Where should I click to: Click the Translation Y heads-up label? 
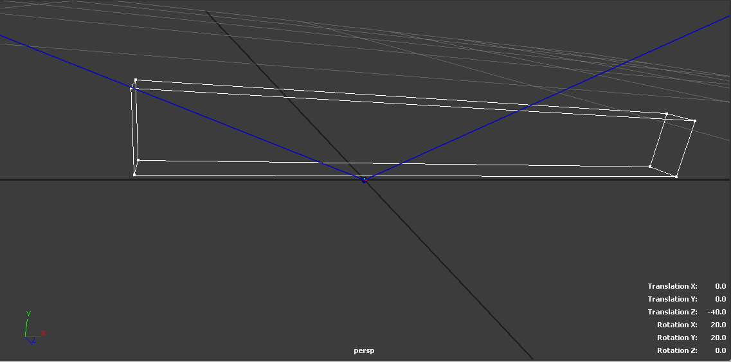(672, 299)
